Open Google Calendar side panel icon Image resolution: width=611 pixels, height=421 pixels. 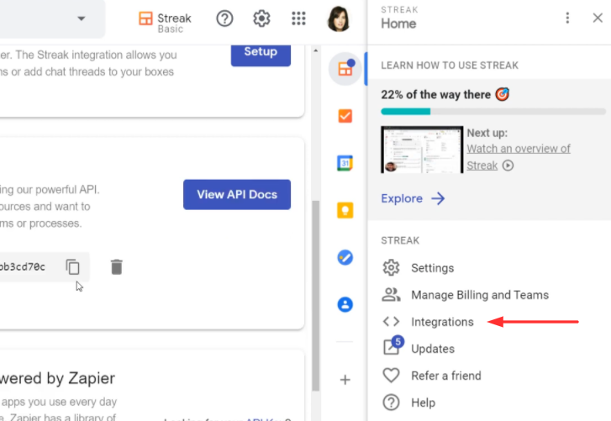click(x=345, y=163)
